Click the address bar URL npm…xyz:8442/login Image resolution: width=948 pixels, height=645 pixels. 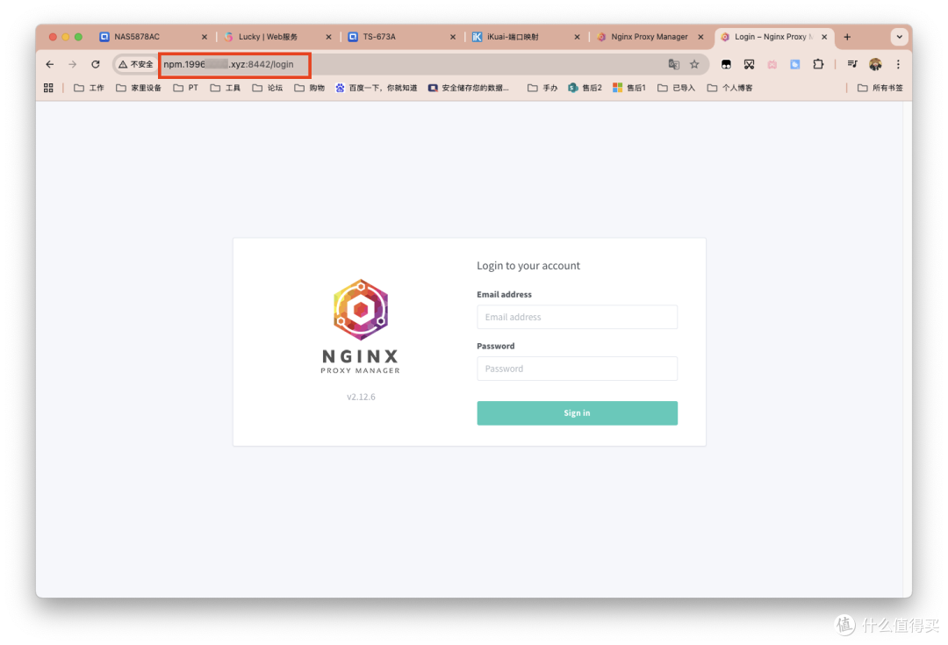pos(228,64)
